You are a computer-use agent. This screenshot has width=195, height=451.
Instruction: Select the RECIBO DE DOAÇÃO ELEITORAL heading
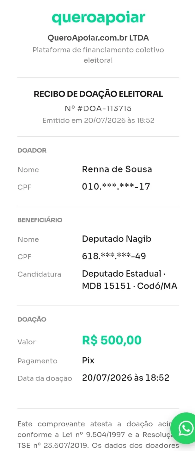[98, 94]
